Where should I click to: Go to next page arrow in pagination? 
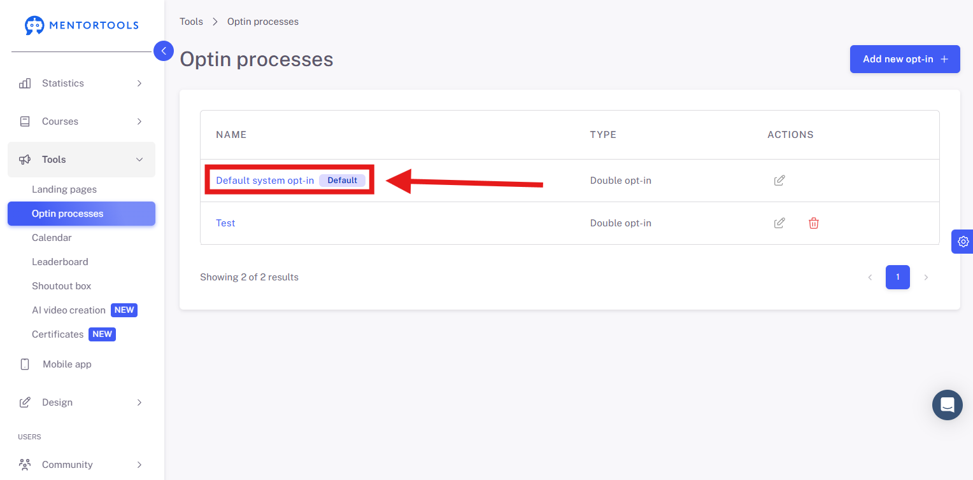click(x=926, y=277)
